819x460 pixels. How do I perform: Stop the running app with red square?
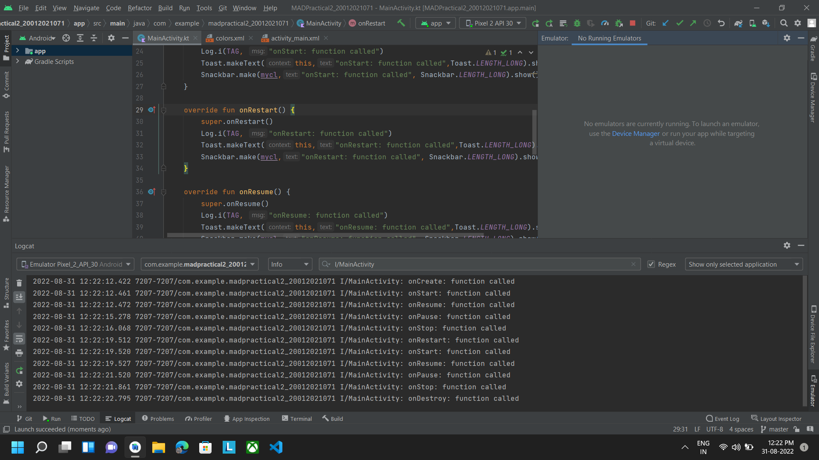(x=633, y=23)
